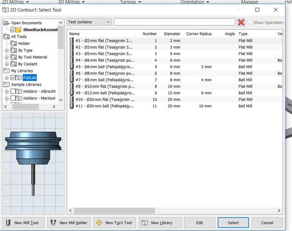Click the flat mill icon of tool #8
The width and height of the screenshot is (292, 231).
click(72, 86)
